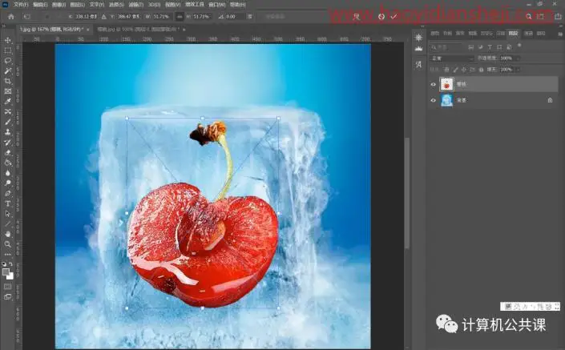Image resolution: width=565 pixels, height=350 pixels.
Task: Commit the transform with the checkmark
Action: (x=393, y=17)
